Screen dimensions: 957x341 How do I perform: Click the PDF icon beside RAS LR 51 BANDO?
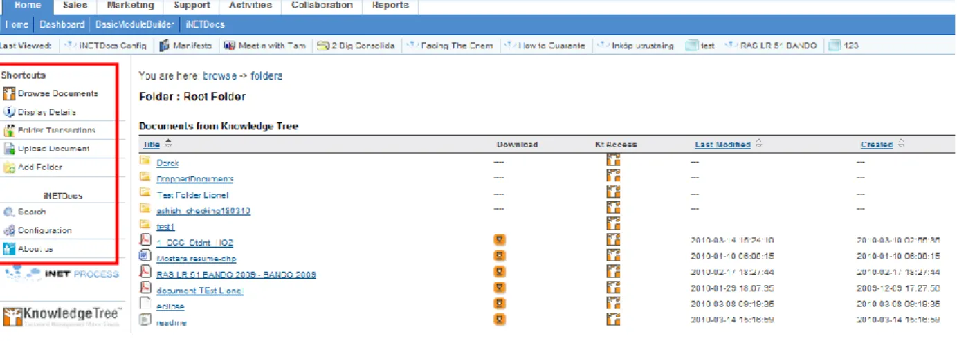145,272
